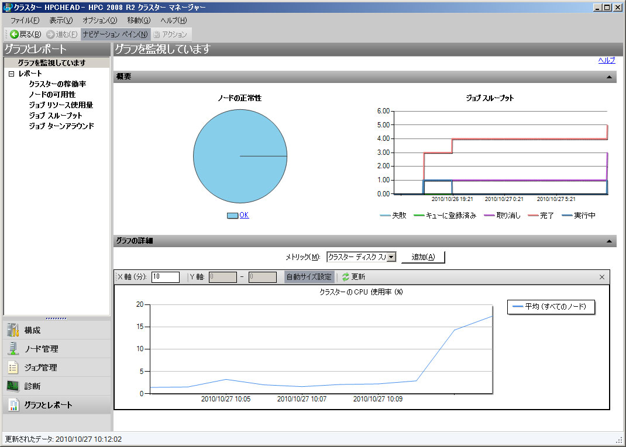Toggle 自動サイズ設定 auto-size button

tap(309, 277)
